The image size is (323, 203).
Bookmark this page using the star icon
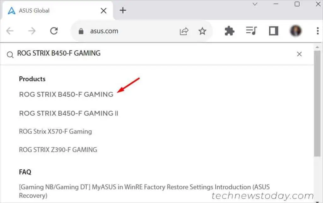tap(202, 31)
